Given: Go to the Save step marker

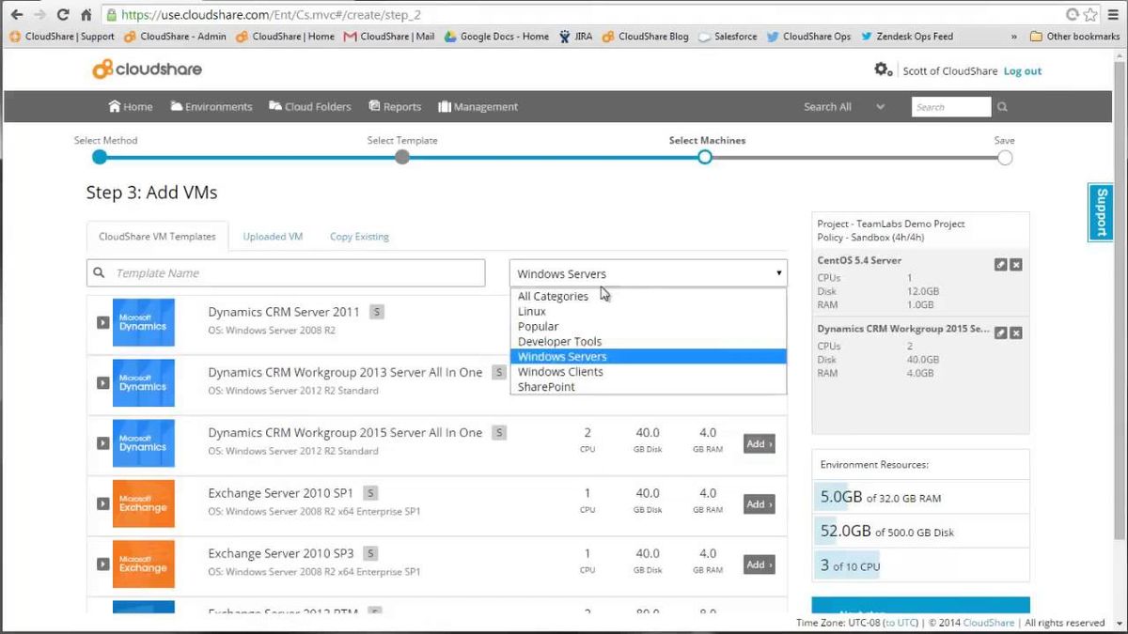Looking at the screenshot, I should (x=1005, y=157).
